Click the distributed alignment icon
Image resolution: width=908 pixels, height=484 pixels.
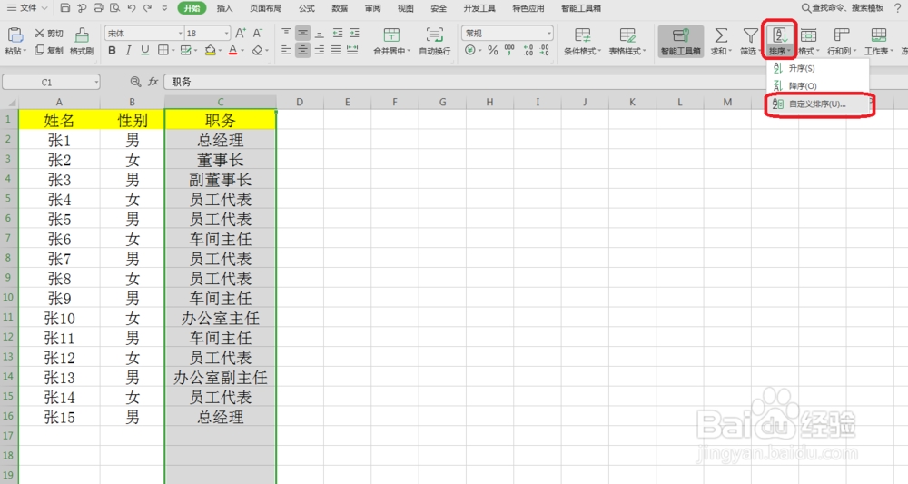tap(352, 50)
